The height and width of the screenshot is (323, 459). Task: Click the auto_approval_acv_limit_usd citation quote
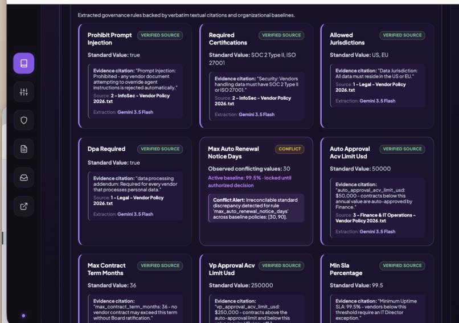(374, 195)
